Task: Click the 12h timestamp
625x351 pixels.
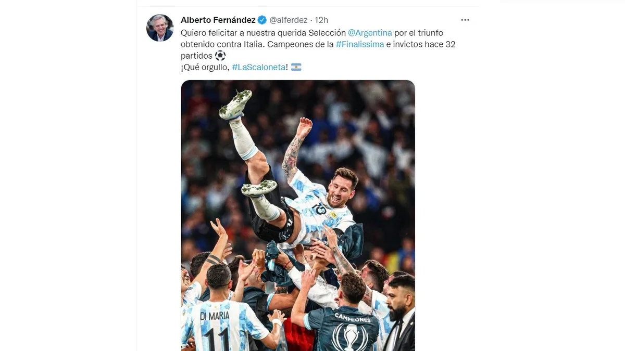Action: (x=321, y=20)
